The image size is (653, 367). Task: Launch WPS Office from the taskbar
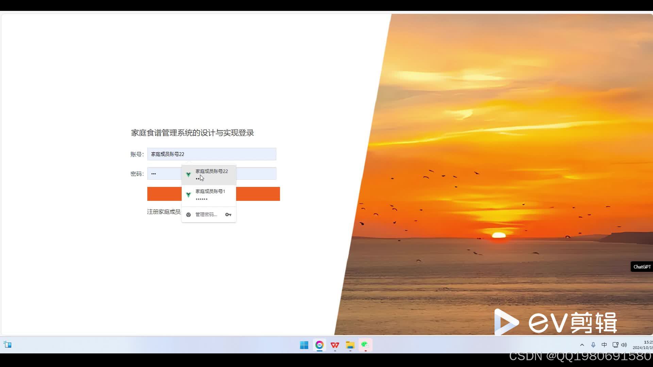point(335,345)
